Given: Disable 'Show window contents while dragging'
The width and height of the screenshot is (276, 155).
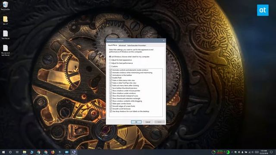Looking at the screenshot, I should [111, 101].
